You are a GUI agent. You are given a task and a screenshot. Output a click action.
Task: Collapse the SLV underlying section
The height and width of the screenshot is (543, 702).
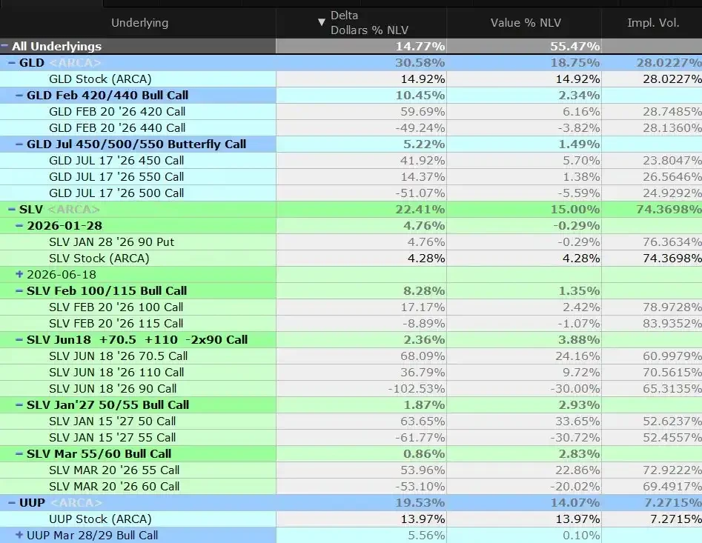12,210
